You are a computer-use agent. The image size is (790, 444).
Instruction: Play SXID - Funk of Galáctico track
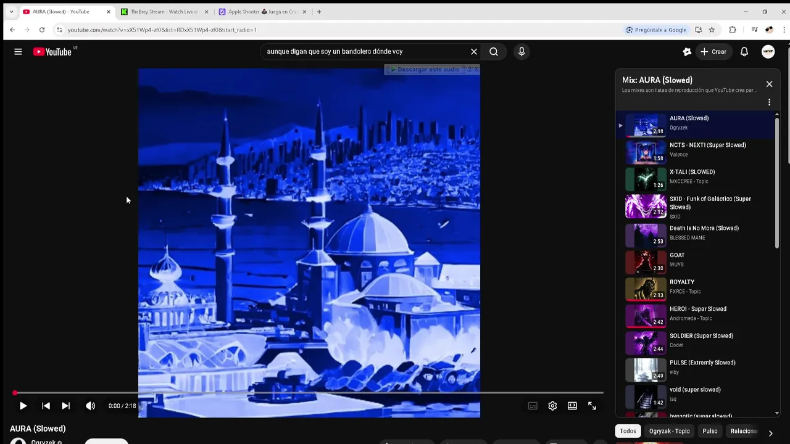coord(696,207)
